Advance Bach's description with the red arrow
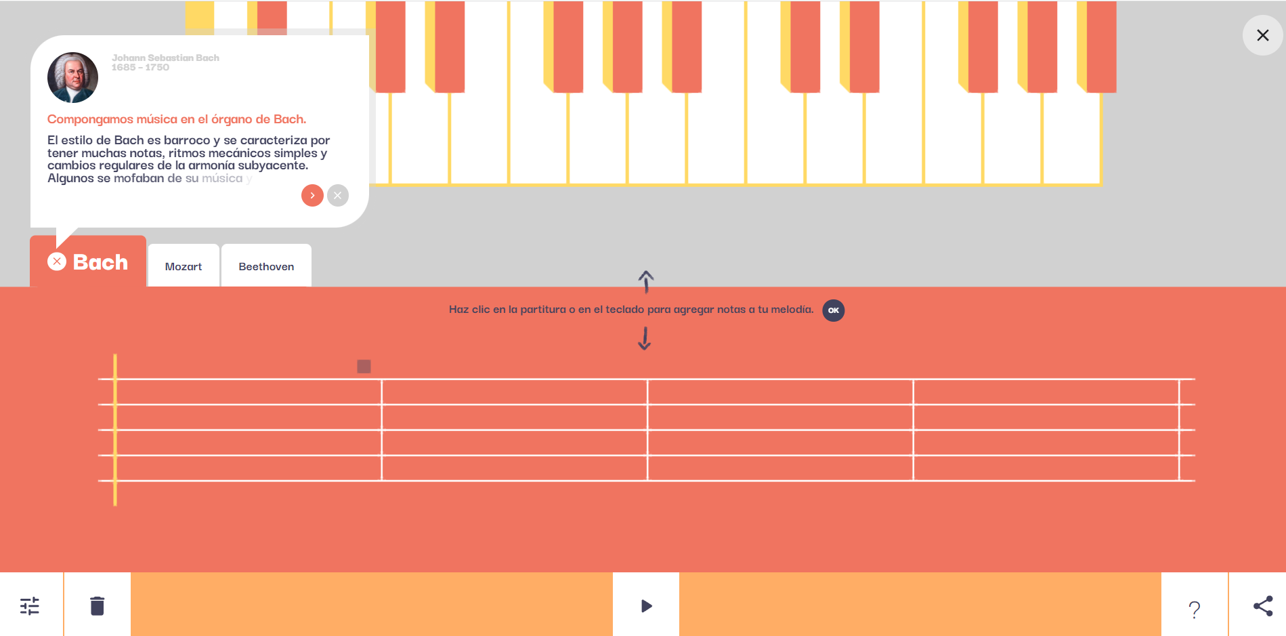The width and height of the screenshot is (1286, 636). [x=312, y=195]
